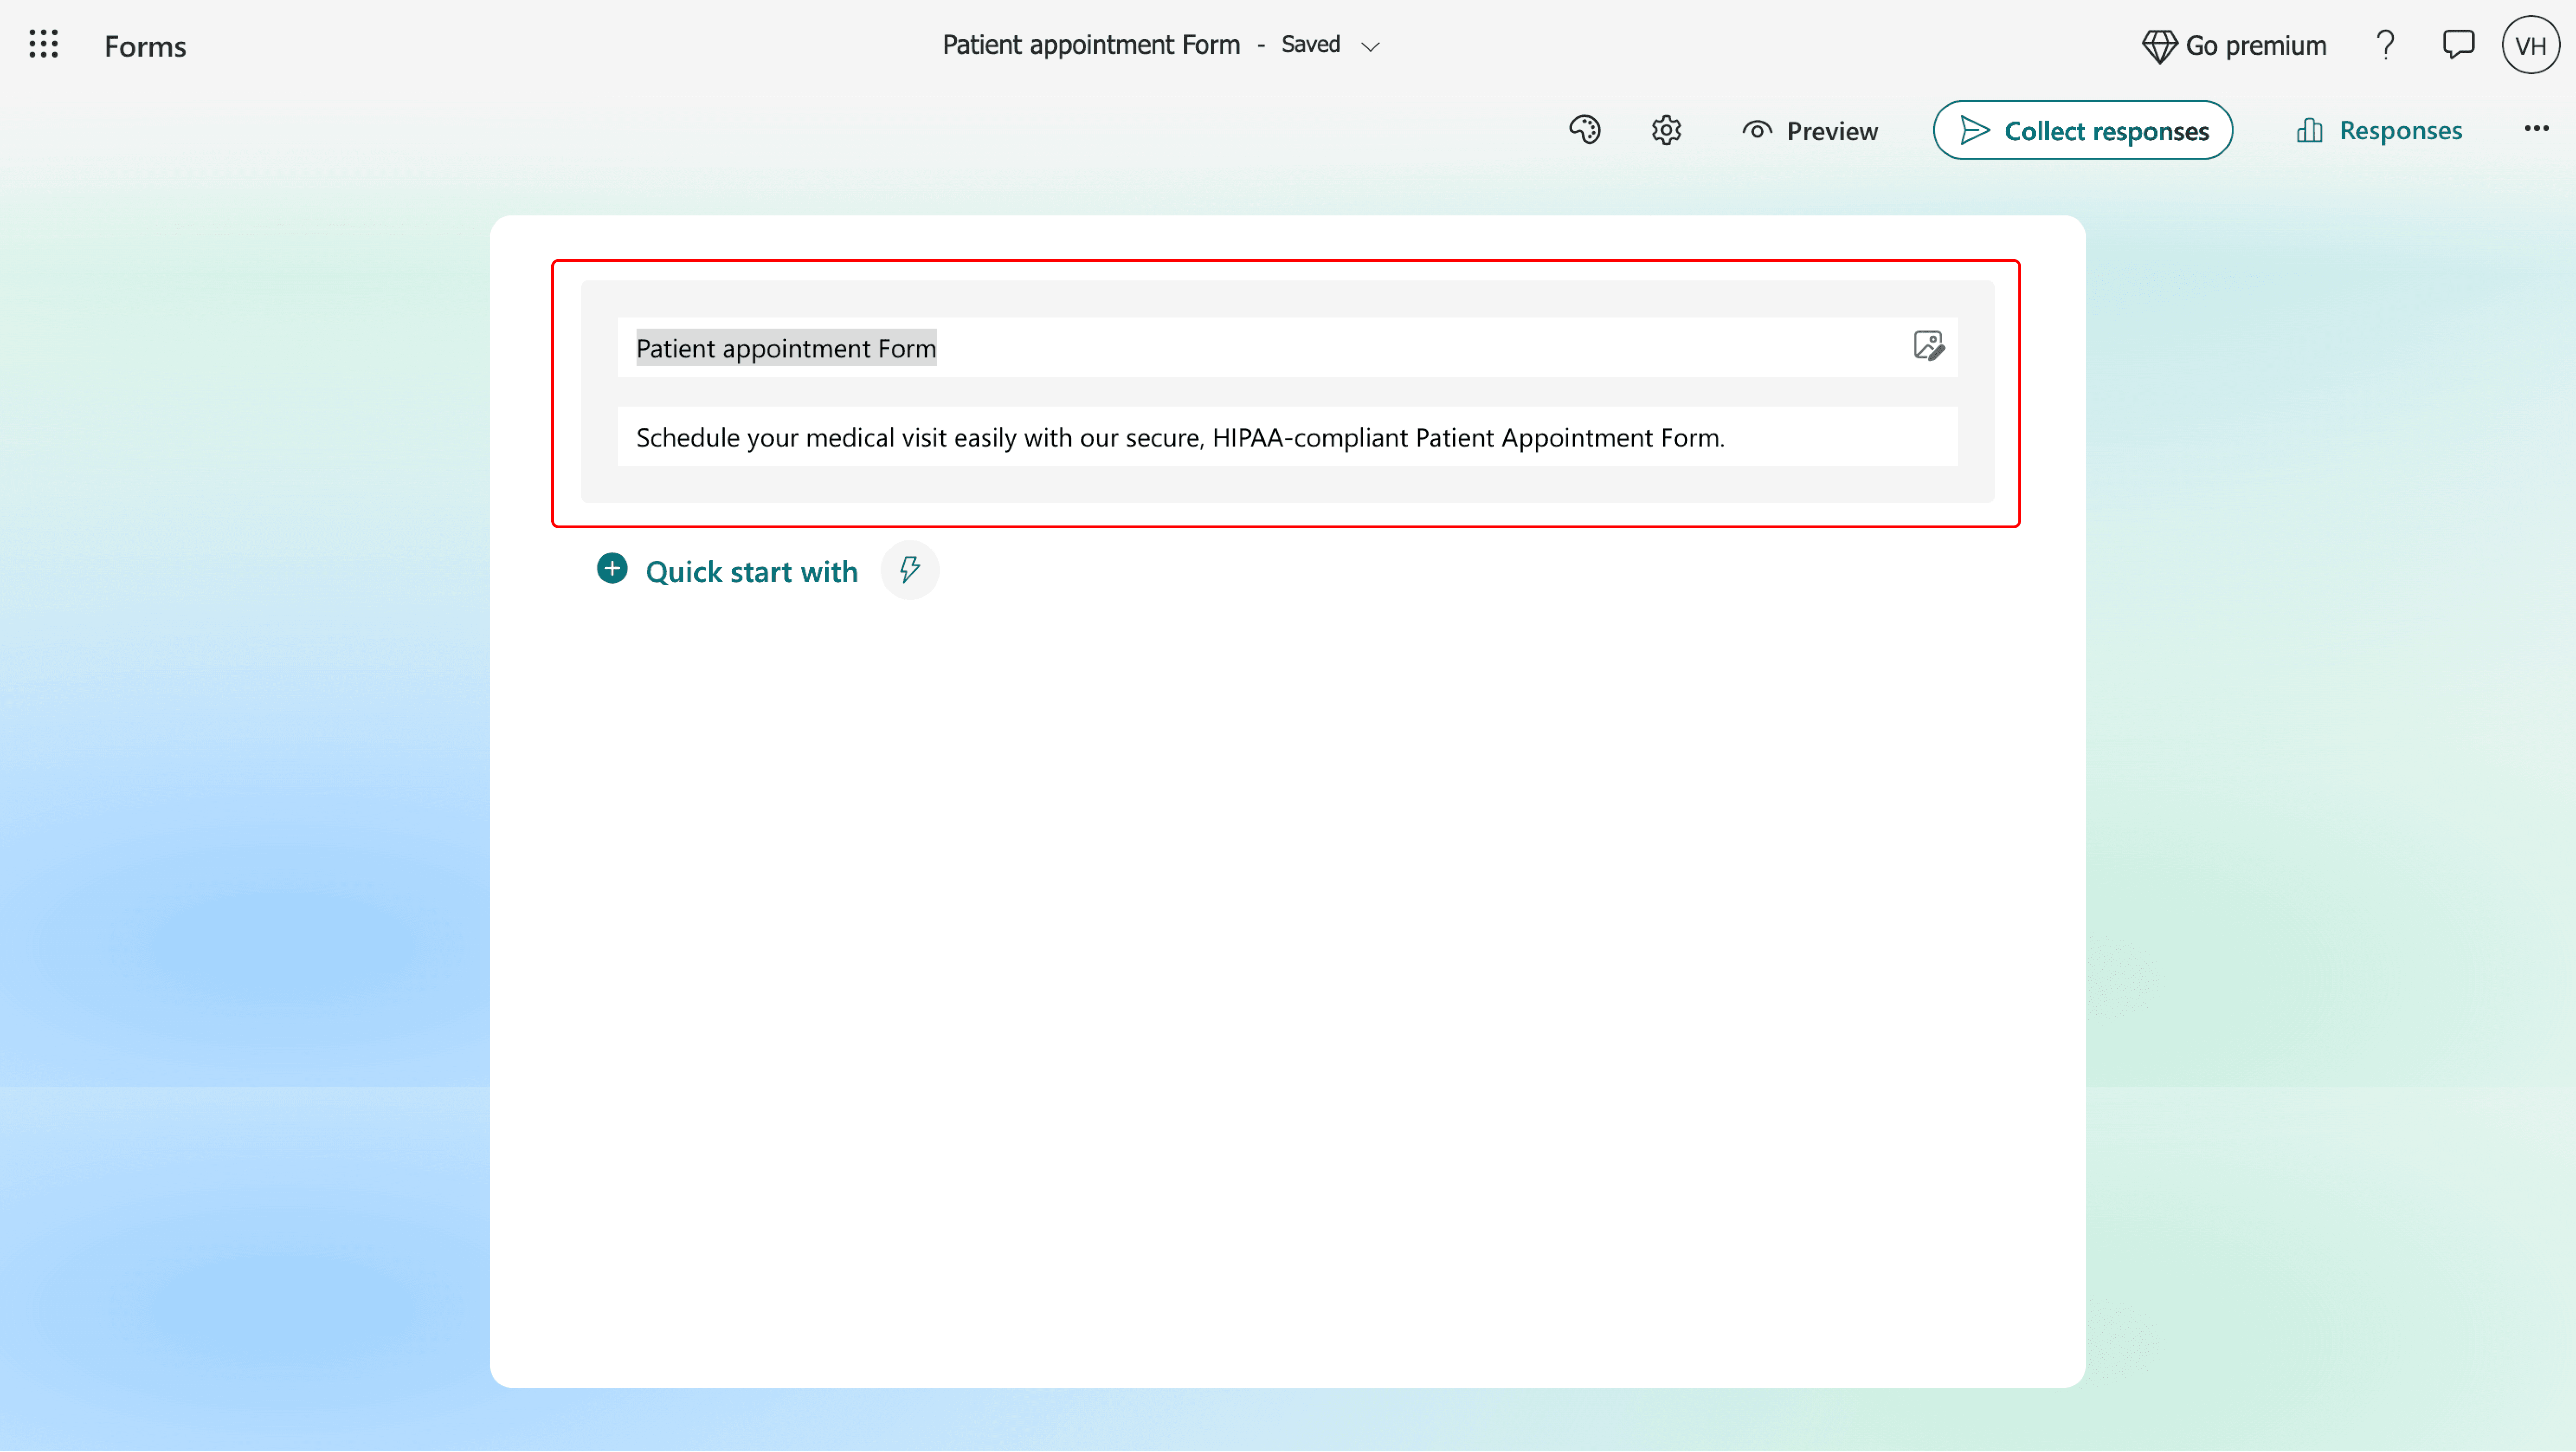This screenshot has width=2576, height=1452.
Task: Click the green plus add icon
Action: tap(612, 570)
